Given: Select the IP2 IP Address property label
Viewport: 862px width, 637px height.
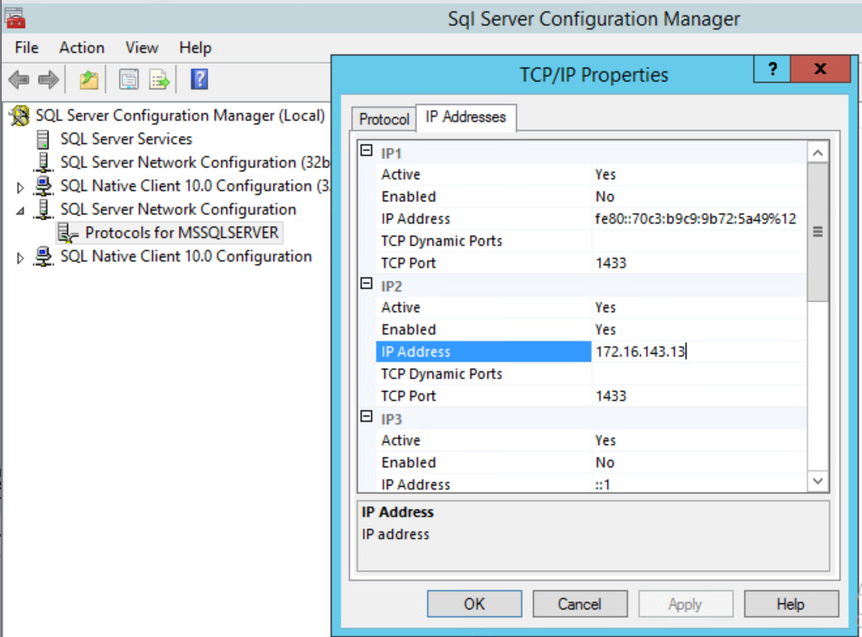Looking at the screenshot, I should pos(484,351).
